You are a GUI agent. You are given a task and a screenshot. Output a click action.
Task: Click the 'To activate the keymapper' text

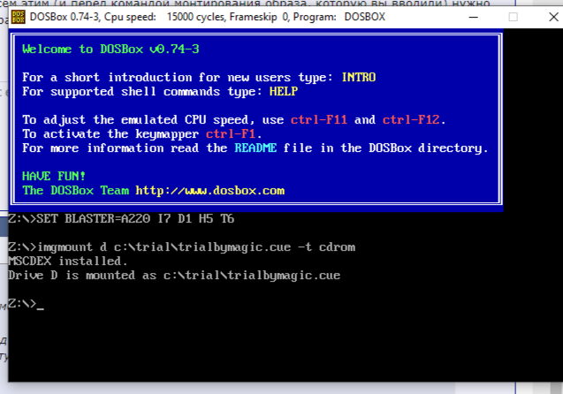pyautogui.click(x=110, y=134)
